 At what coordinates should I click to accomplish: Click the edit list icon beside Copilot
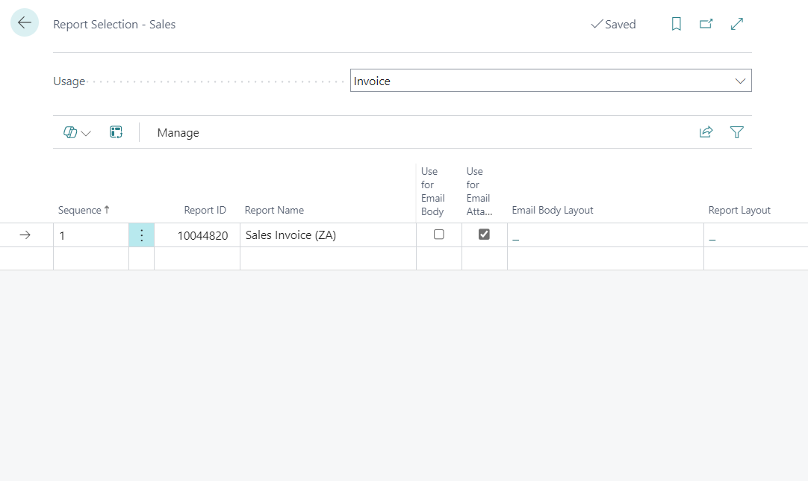click(116, 132)
